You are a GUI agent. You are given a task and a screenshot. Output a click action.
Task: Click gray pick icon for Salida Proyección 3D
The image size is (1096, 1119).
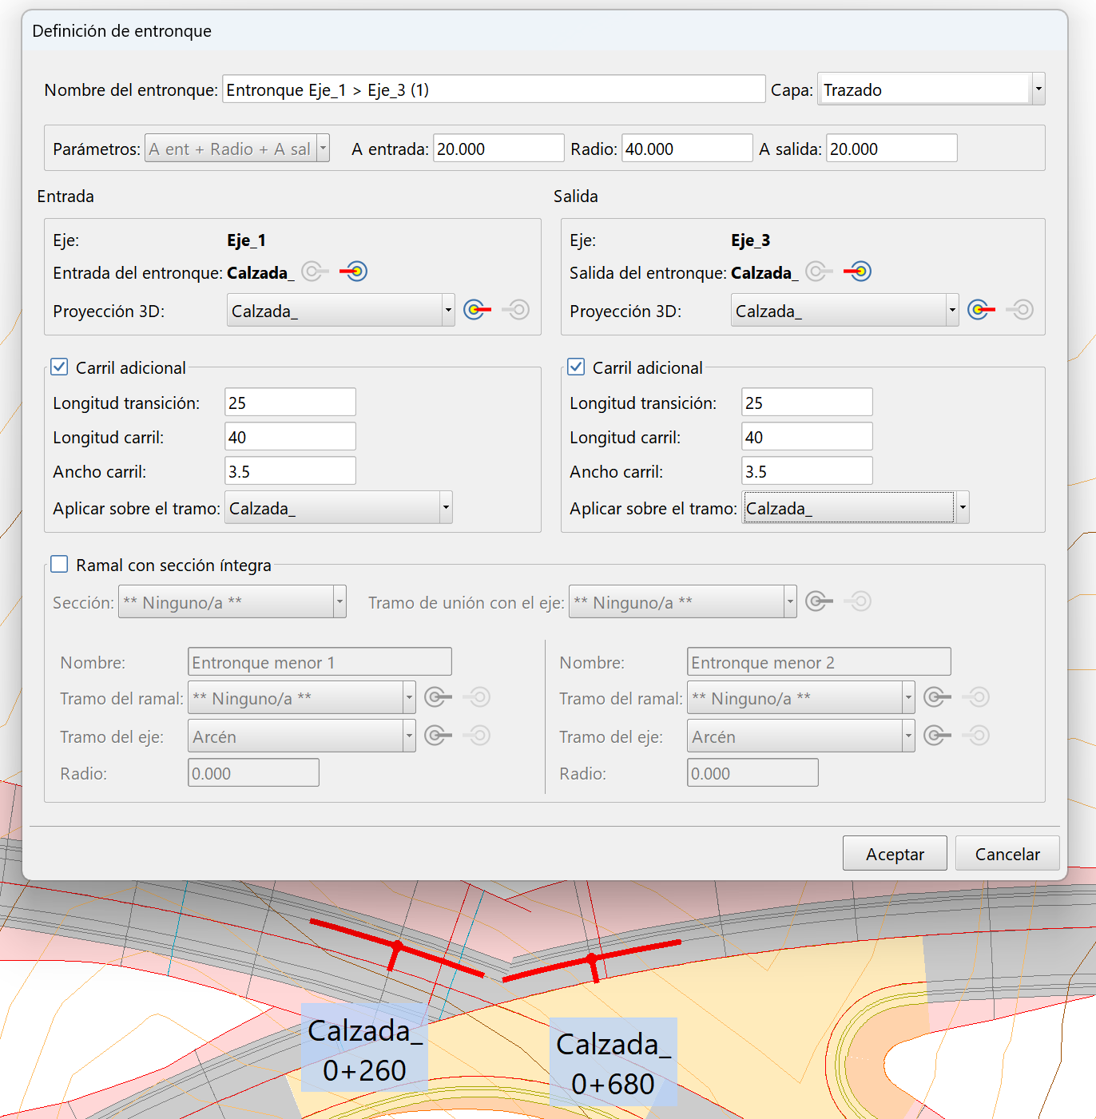click(1020, 310)
